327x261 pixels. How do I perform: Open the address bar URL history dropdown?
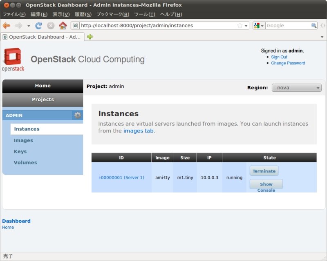point(246,26)
